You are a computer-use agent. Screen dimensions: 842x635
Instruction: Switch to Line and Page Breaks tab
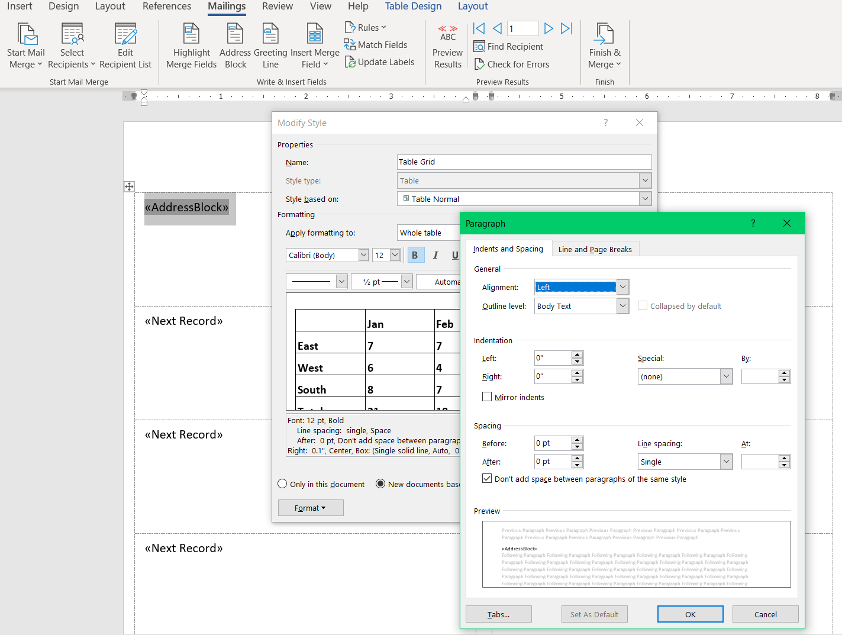coord(595,249)
